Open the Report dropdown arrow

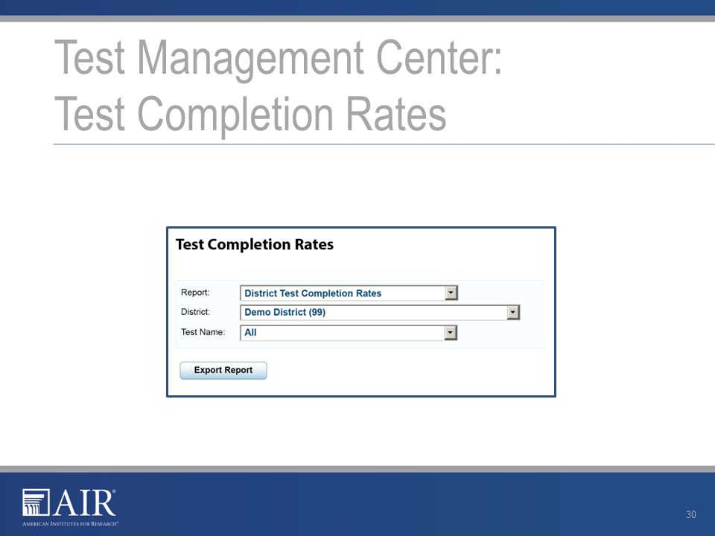(451, 293)
